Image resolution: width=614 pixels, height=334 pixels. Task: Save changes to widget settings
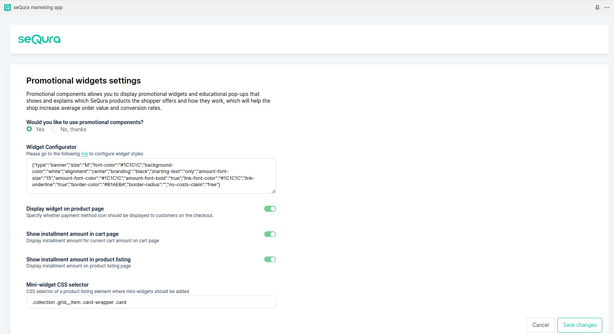coord(580,325)
